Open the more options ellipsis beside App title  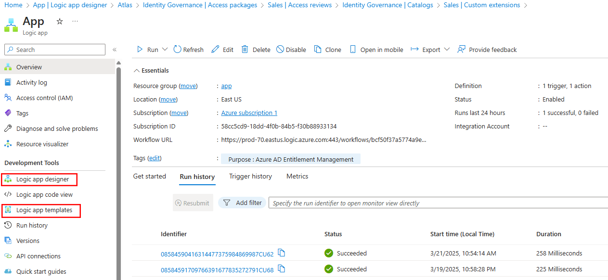click(75, 22)
